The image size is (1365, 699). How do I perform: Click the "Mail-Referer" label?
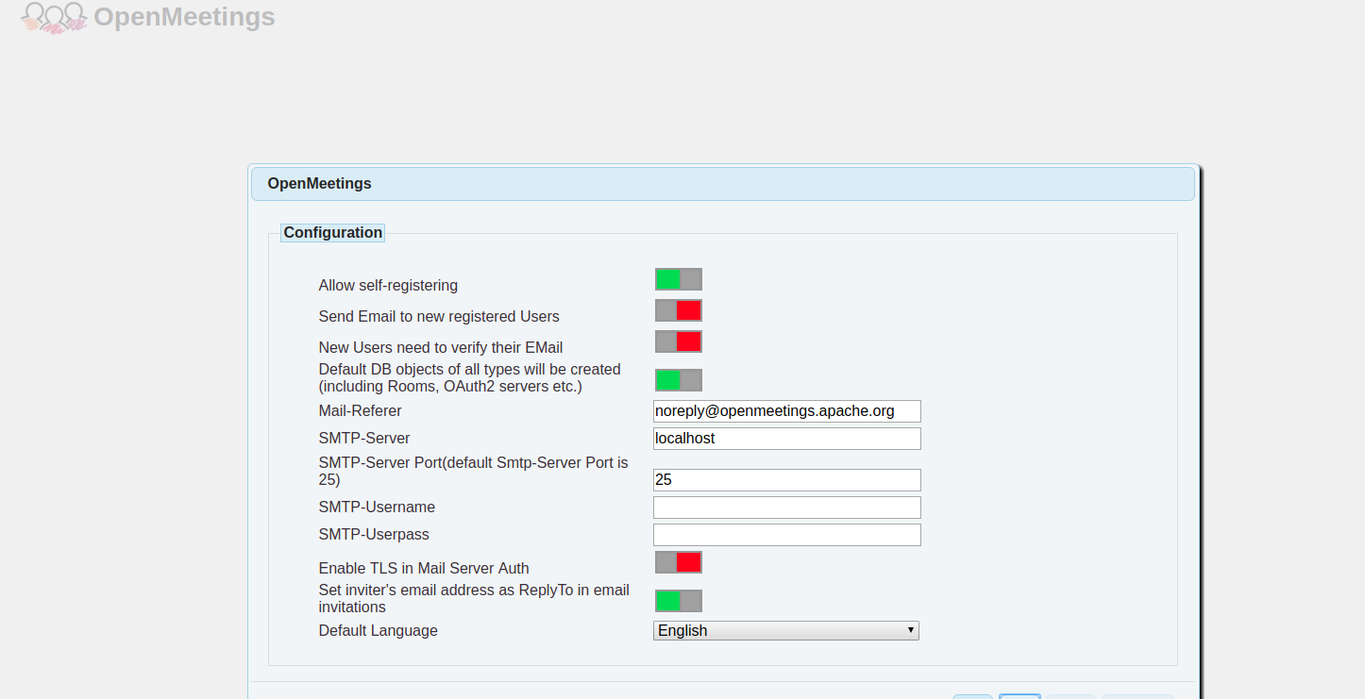tap(361, 411)
